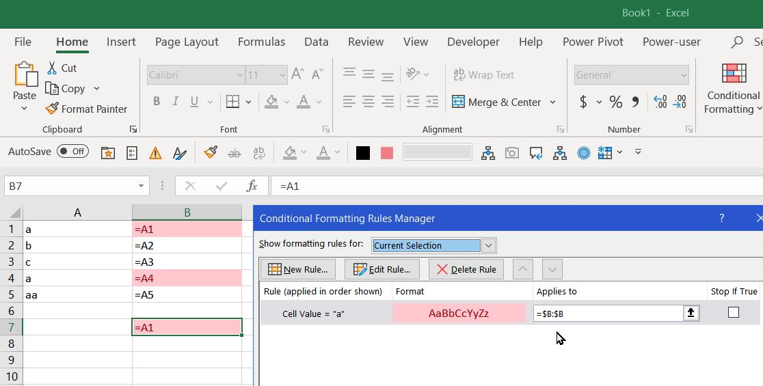Apply Percent Style format
This screenshot has height=386, width=763.
[615, 102]
